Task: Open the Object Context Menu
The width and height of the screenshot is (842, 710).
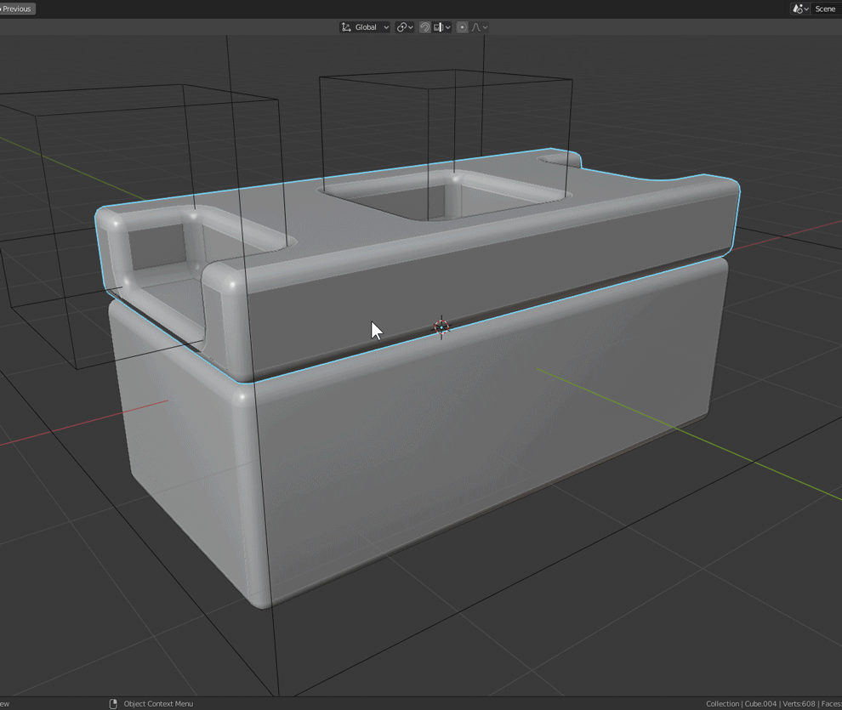Action: click(158, 703)
